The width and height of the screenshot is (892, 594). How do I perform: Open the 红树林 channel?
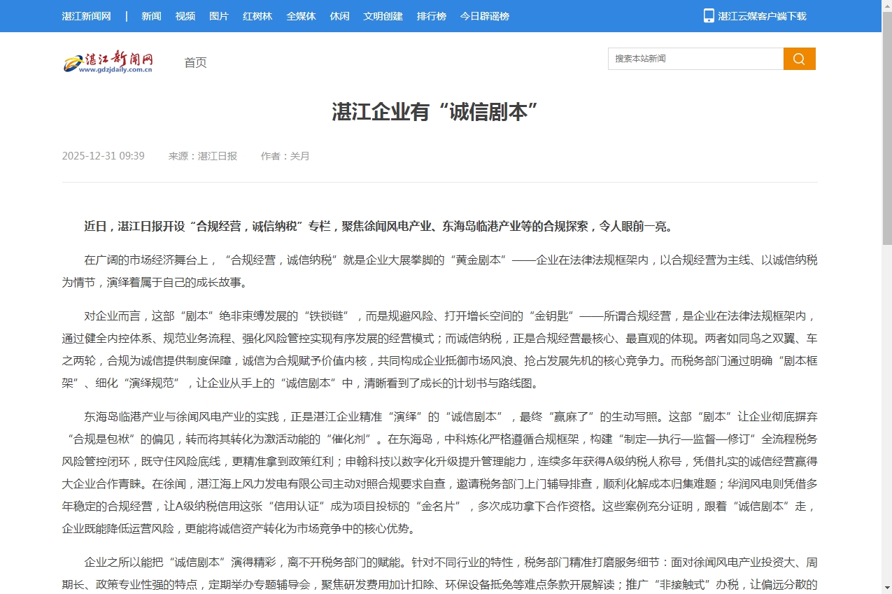(257, 16)
